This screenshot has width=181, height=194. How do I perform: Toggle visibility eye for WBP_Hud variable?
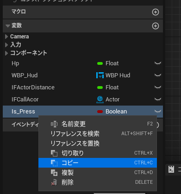click(158, 75)
